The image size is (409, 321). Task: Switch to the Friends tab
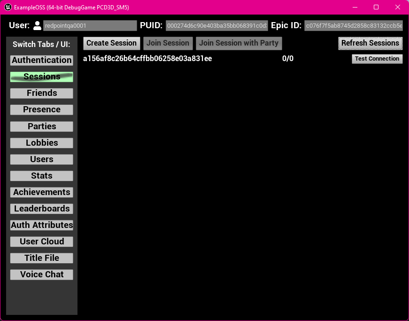tap(41, 93)
